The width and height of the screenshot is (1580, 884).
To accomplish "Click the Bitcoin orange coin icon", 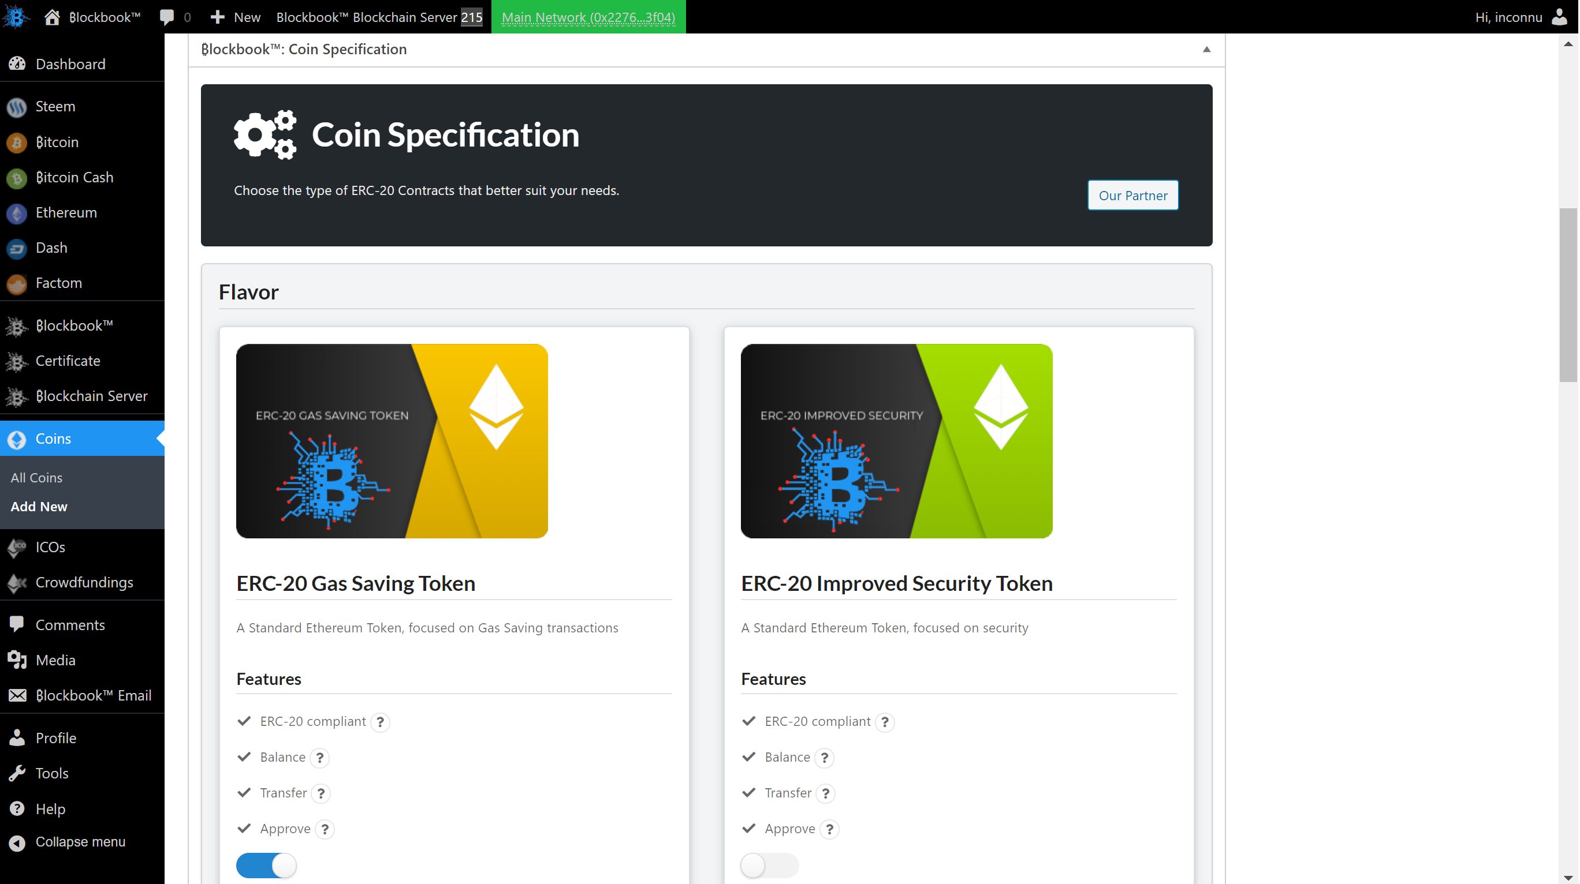I will (17, 142).
